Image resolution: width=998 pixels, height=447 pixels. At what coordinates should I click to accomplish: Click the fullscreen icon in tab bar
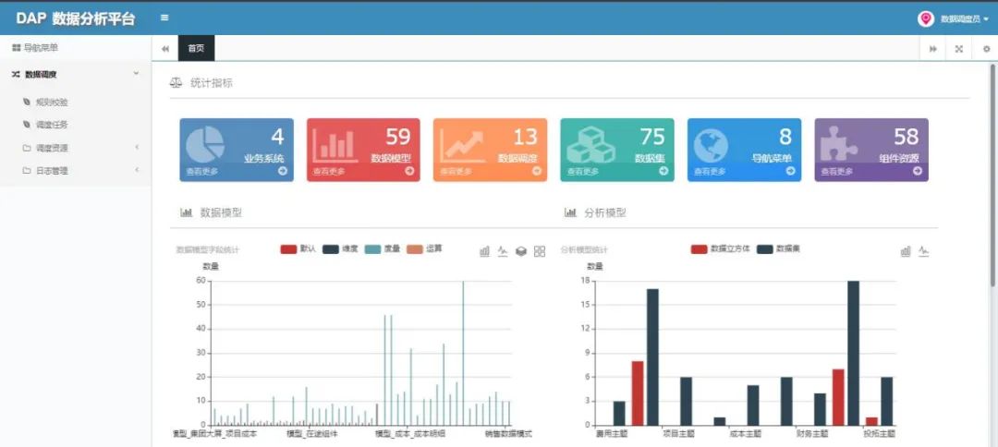click(x=959, y=48)
